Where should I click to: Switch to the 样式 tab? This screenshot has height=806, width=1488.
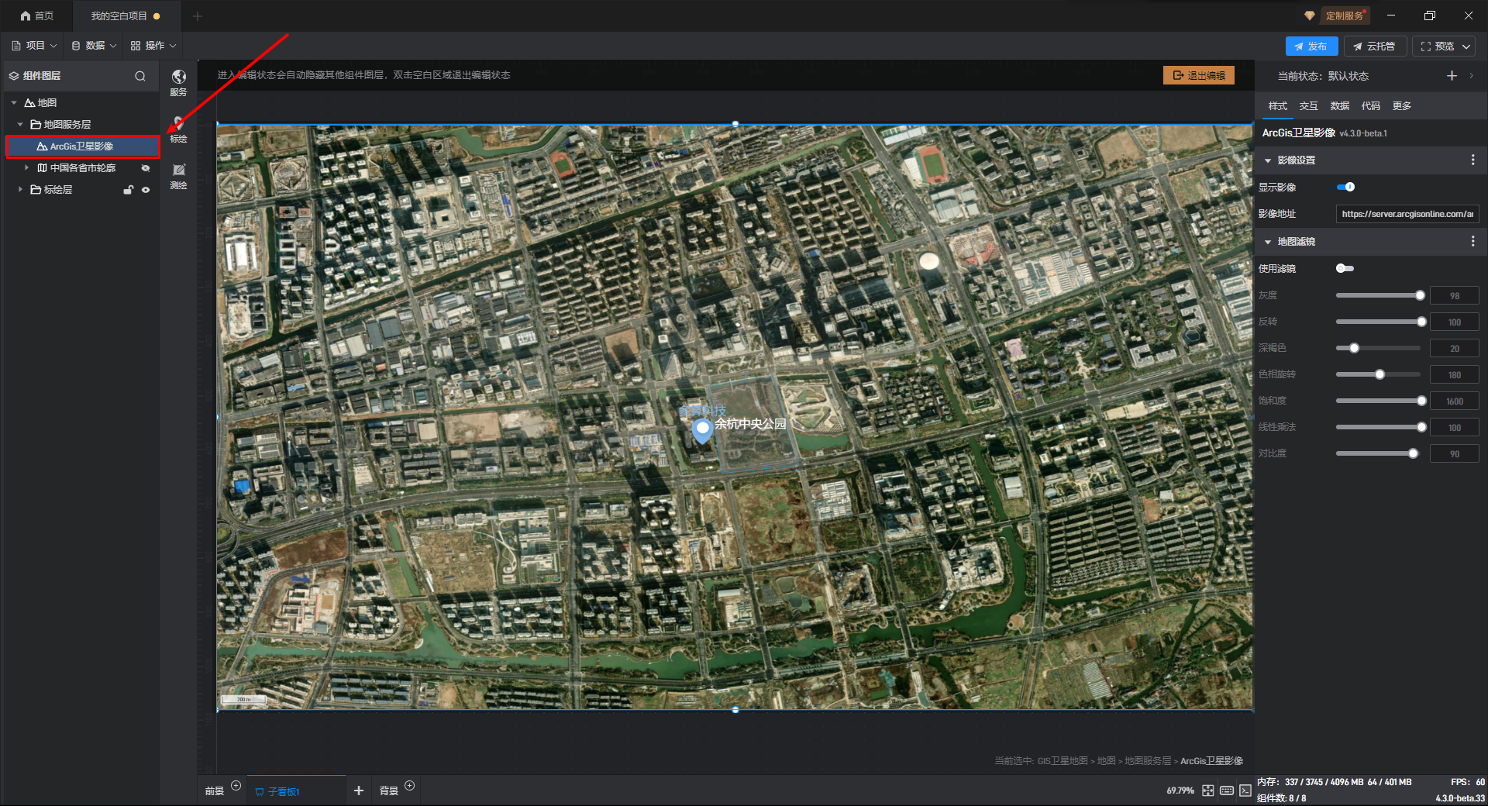click(1277, 106)
